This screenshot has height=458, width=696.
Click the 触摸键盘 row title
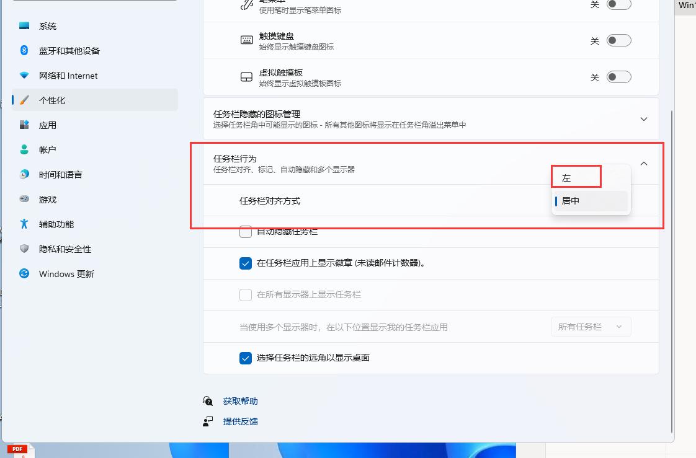click(x=277, y=37)
